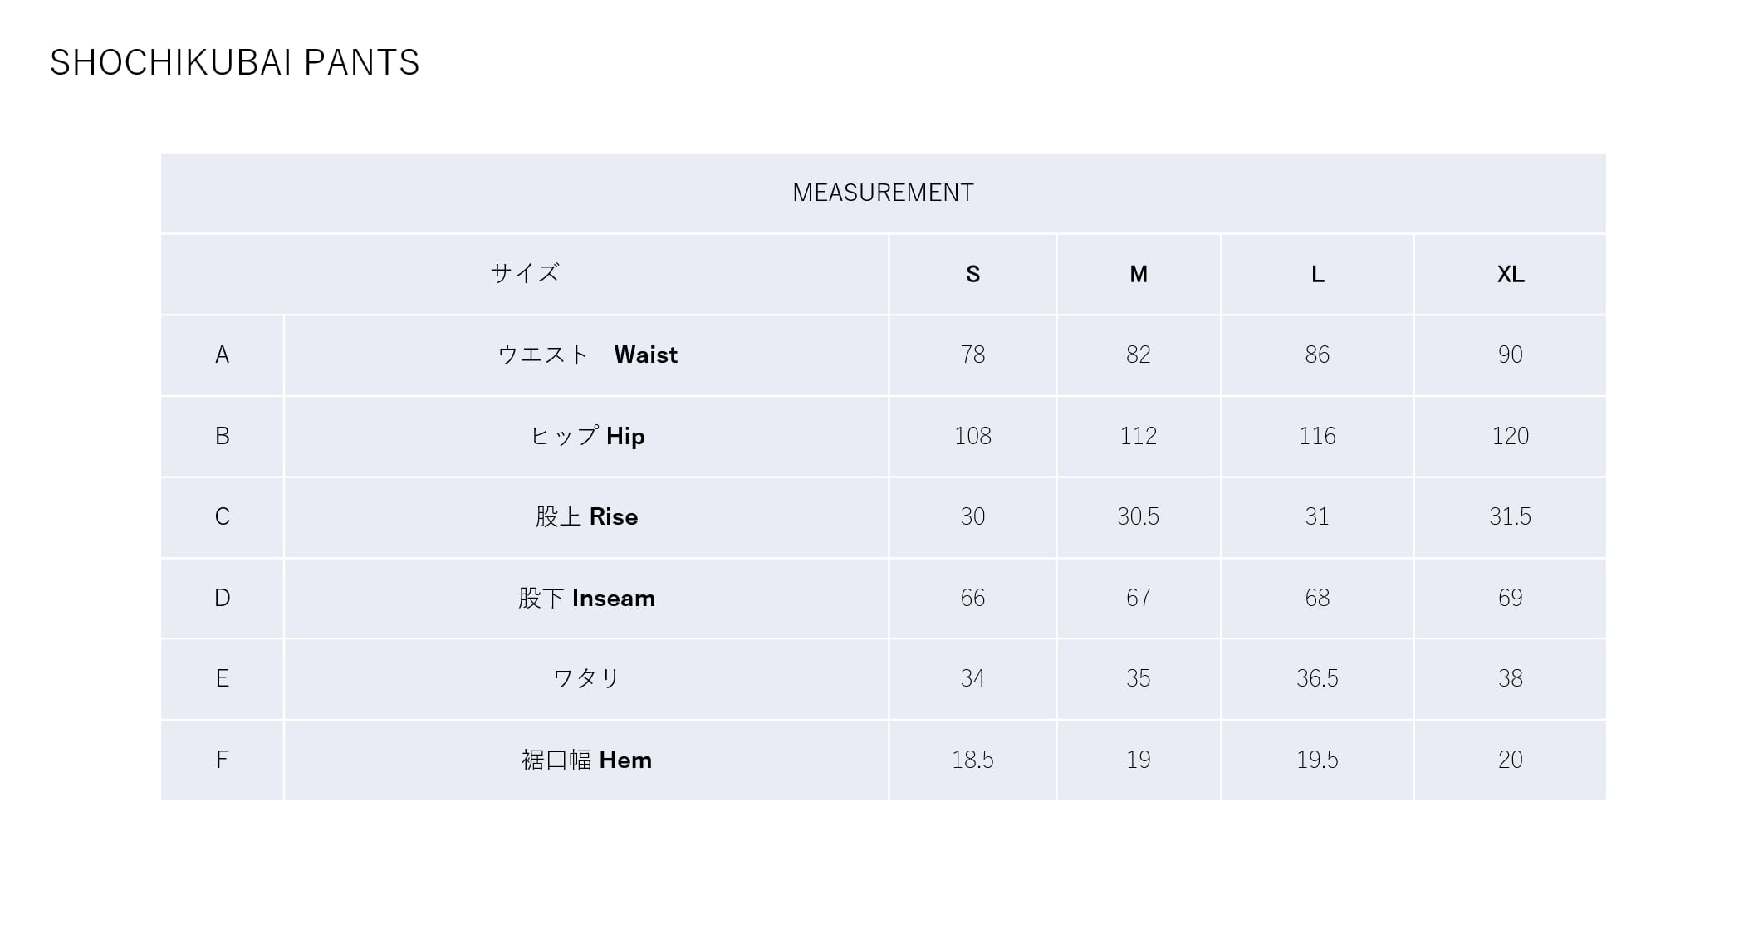Click the SHOCHIKUBAI PANTS title
Viewport: 1739px width, 934px height.
(x=235, y=63)
